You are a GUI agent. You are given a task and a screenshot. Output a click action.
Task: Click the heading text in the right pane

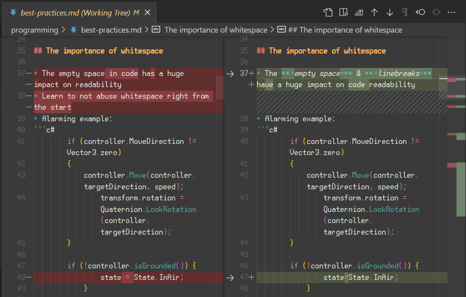321,51
